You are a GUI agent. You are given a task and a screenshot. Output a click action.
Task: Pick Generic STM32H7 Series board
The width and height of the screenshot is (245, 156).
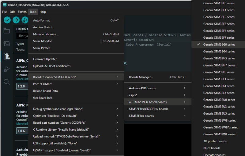pos(219,65)
